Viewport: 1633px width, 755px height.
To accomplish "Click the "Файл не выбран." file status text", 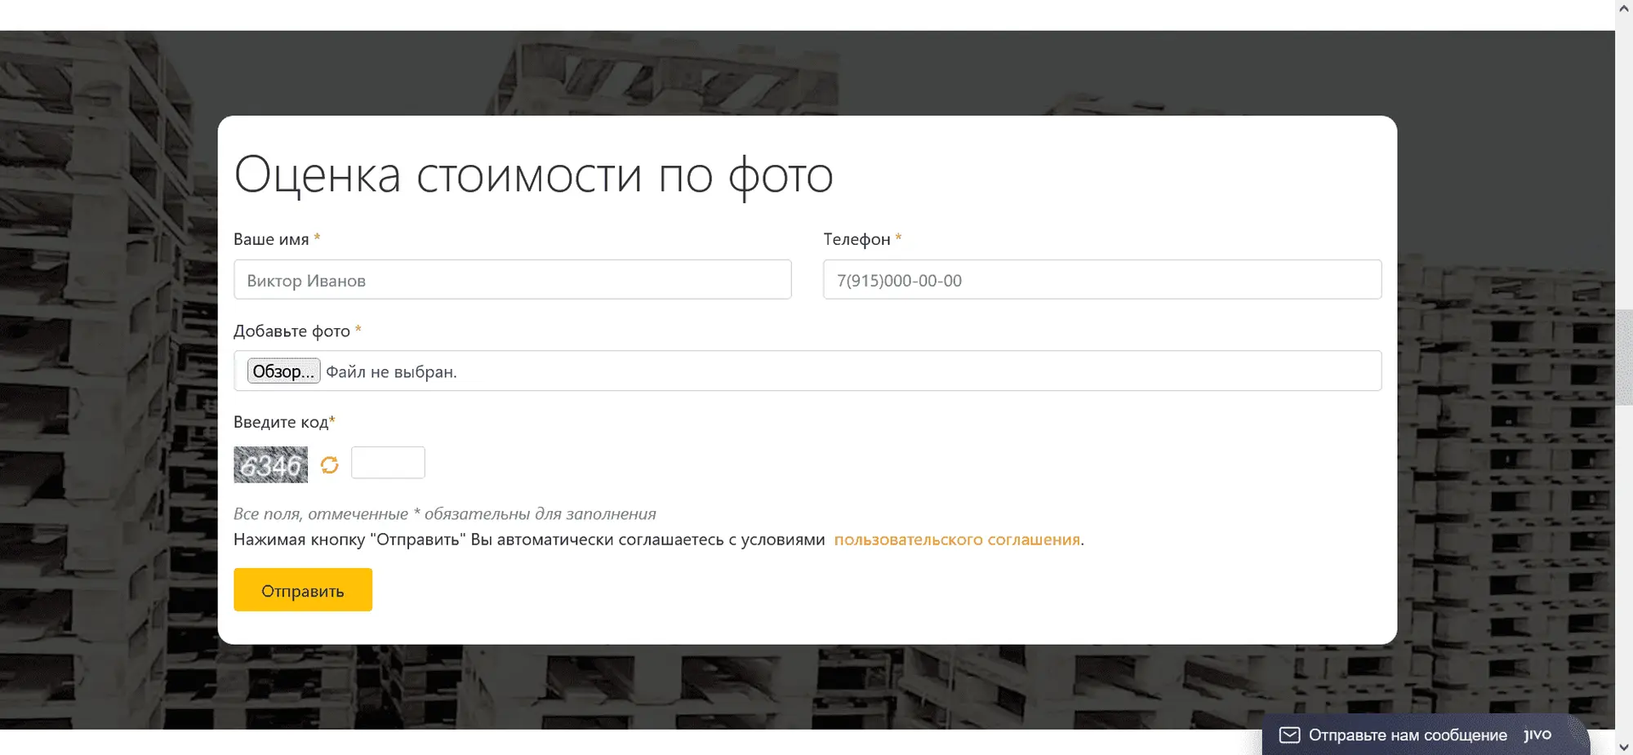I will 391,372.
